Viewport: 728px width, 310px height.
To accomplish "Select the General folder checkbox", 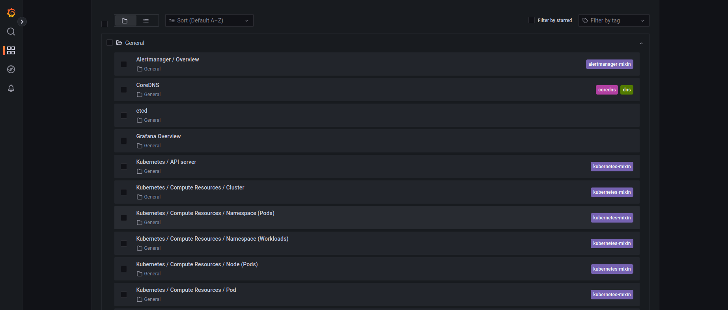I will click(x=110, y=43).
